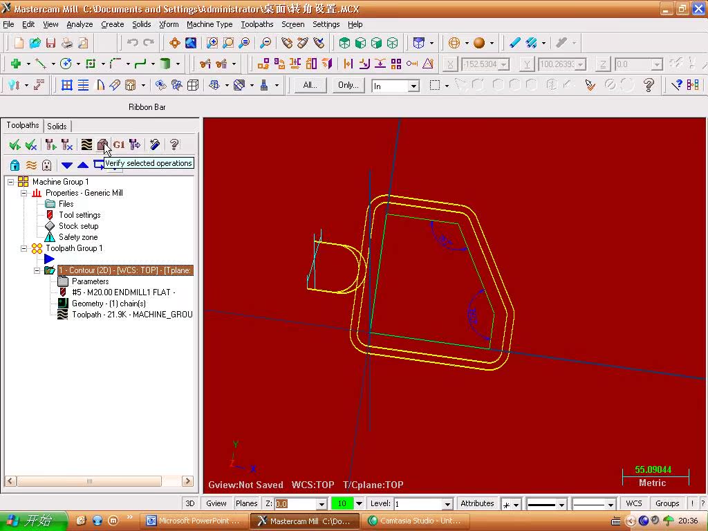Screen dimensions: 708x531
Task: Switch to the Solids tab
Action: [x=57, y=127]
